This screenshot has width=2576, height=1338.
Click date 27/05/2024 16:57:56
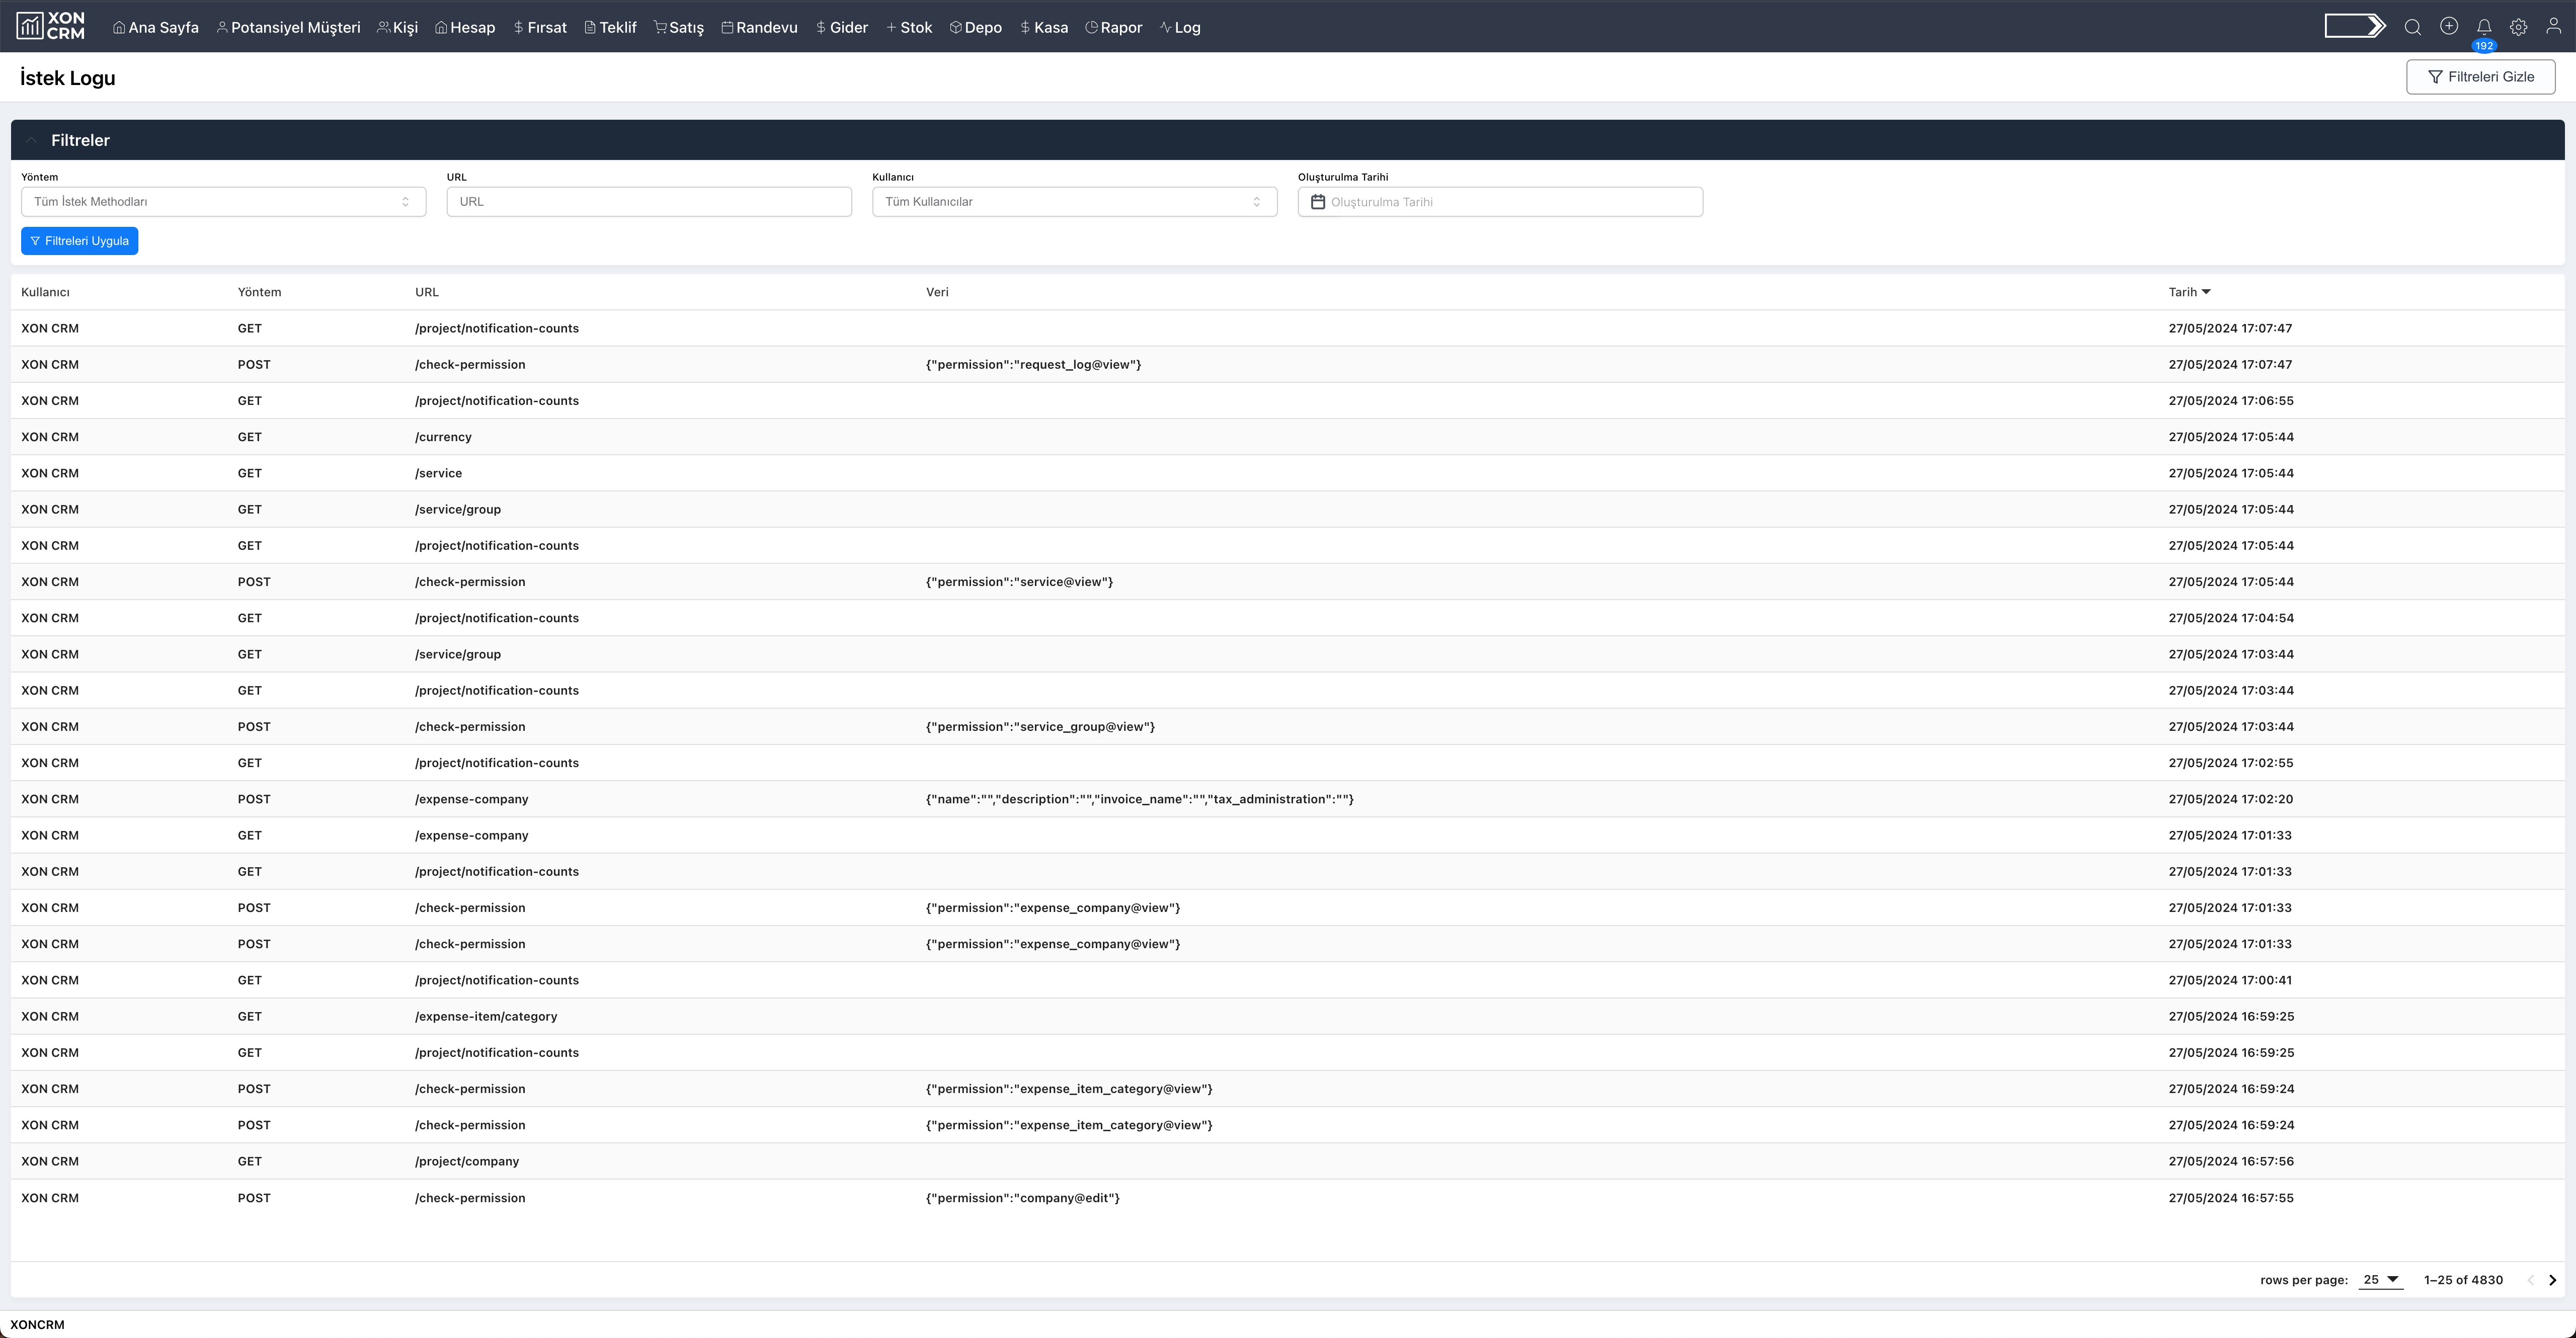pos(2230,1161)
